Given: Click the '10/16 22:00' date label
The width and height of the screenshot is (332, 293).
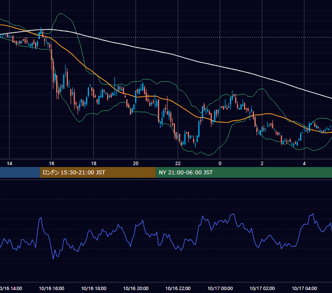Looking at the screenshot, I should [x=178, y=288].
